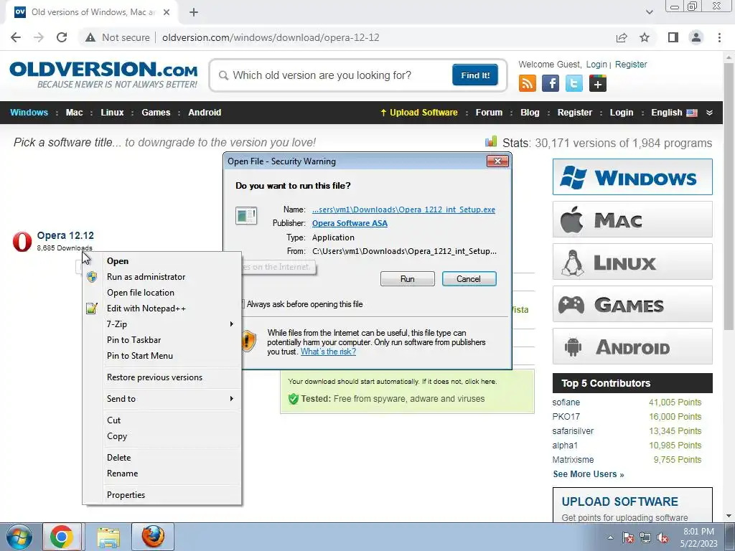Click the Facebook icon
The width and height of the screenshot is (735, 551).
[x=551, y=83]
